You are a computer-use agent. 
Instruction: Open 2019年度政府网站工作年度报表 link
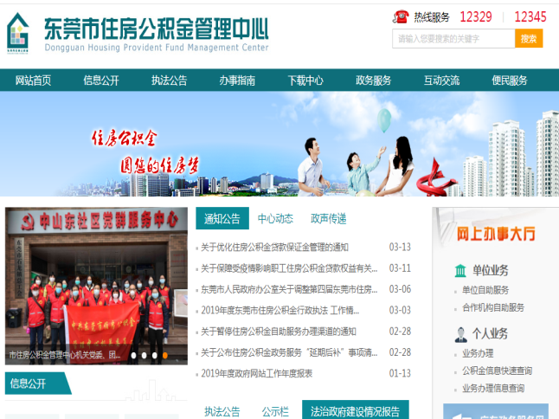click(256, 373)
